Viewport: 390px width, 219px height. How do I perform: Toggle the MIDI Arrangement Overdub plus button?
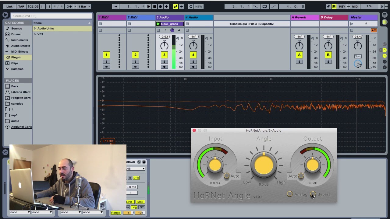[x=166, y=6]
